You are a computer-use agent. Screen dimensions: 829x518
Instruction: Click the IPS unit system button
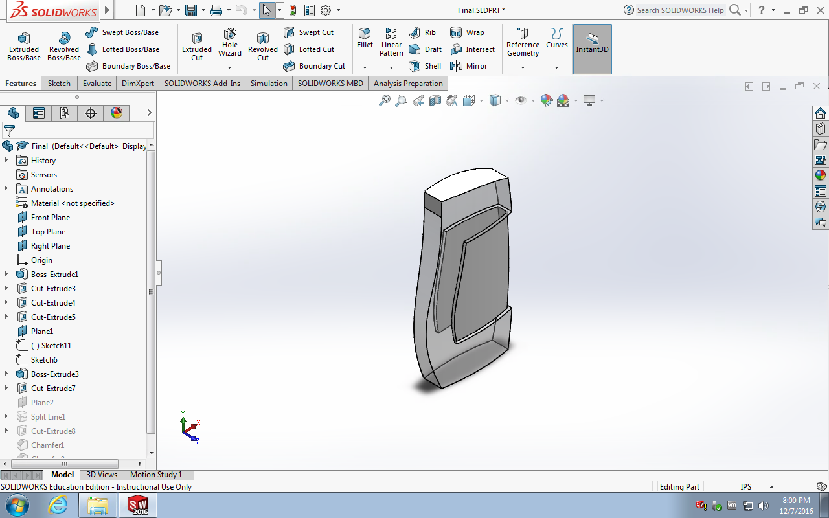(745, 487)
